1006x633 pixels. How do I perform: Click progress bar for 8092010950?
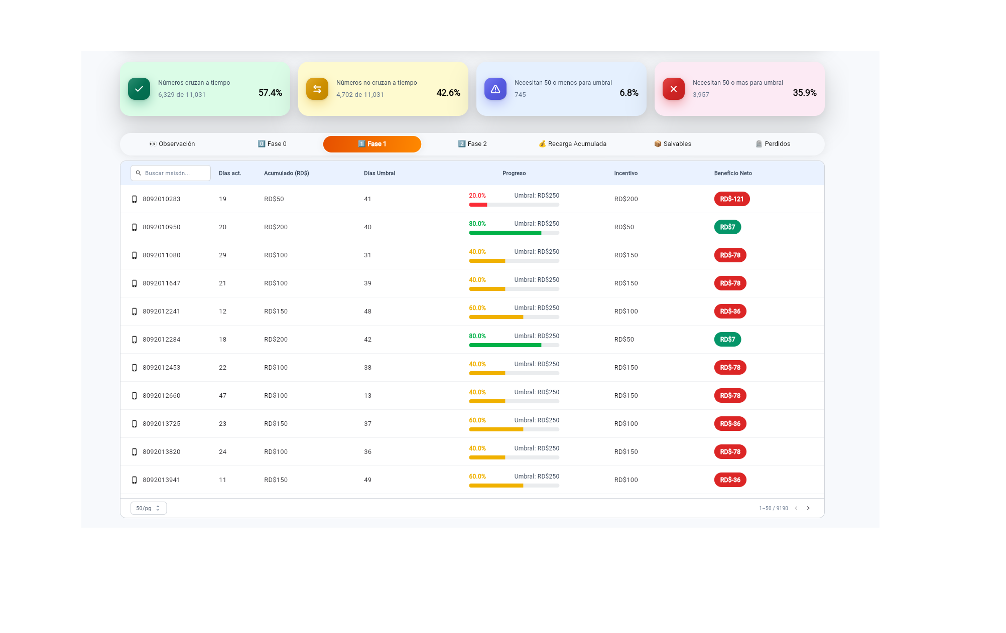coord(514,233)
